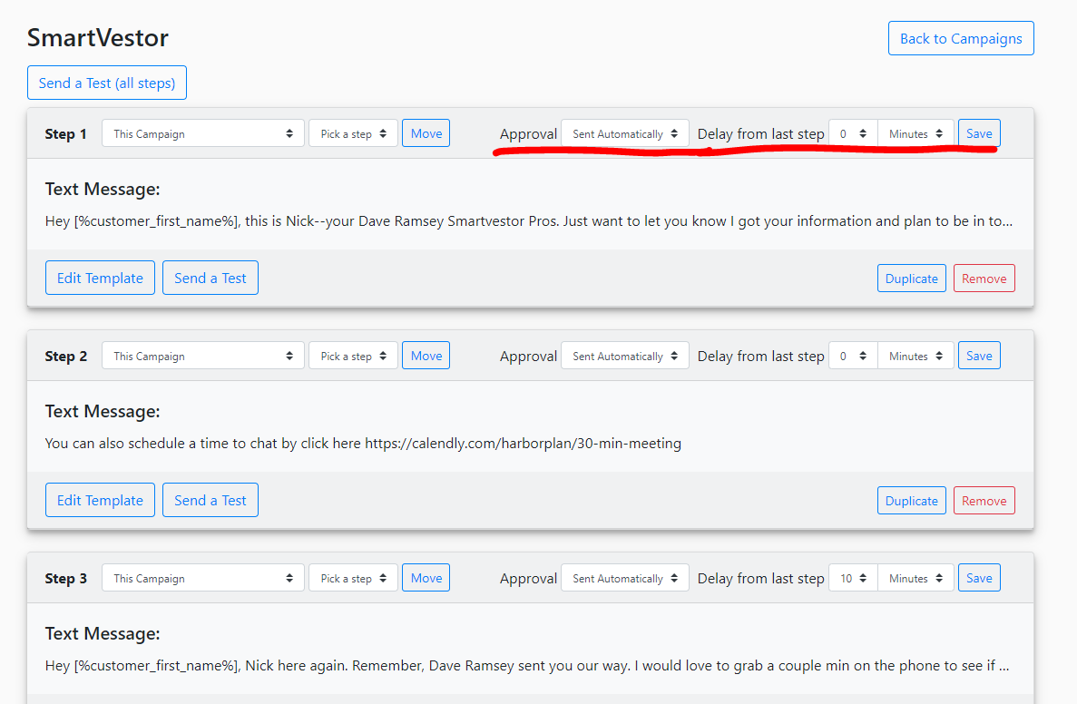This screenshot has height=704, width=1077.
Task: Click 'Text Message:' heading in Step 2
Action: (x=103, y=411)
